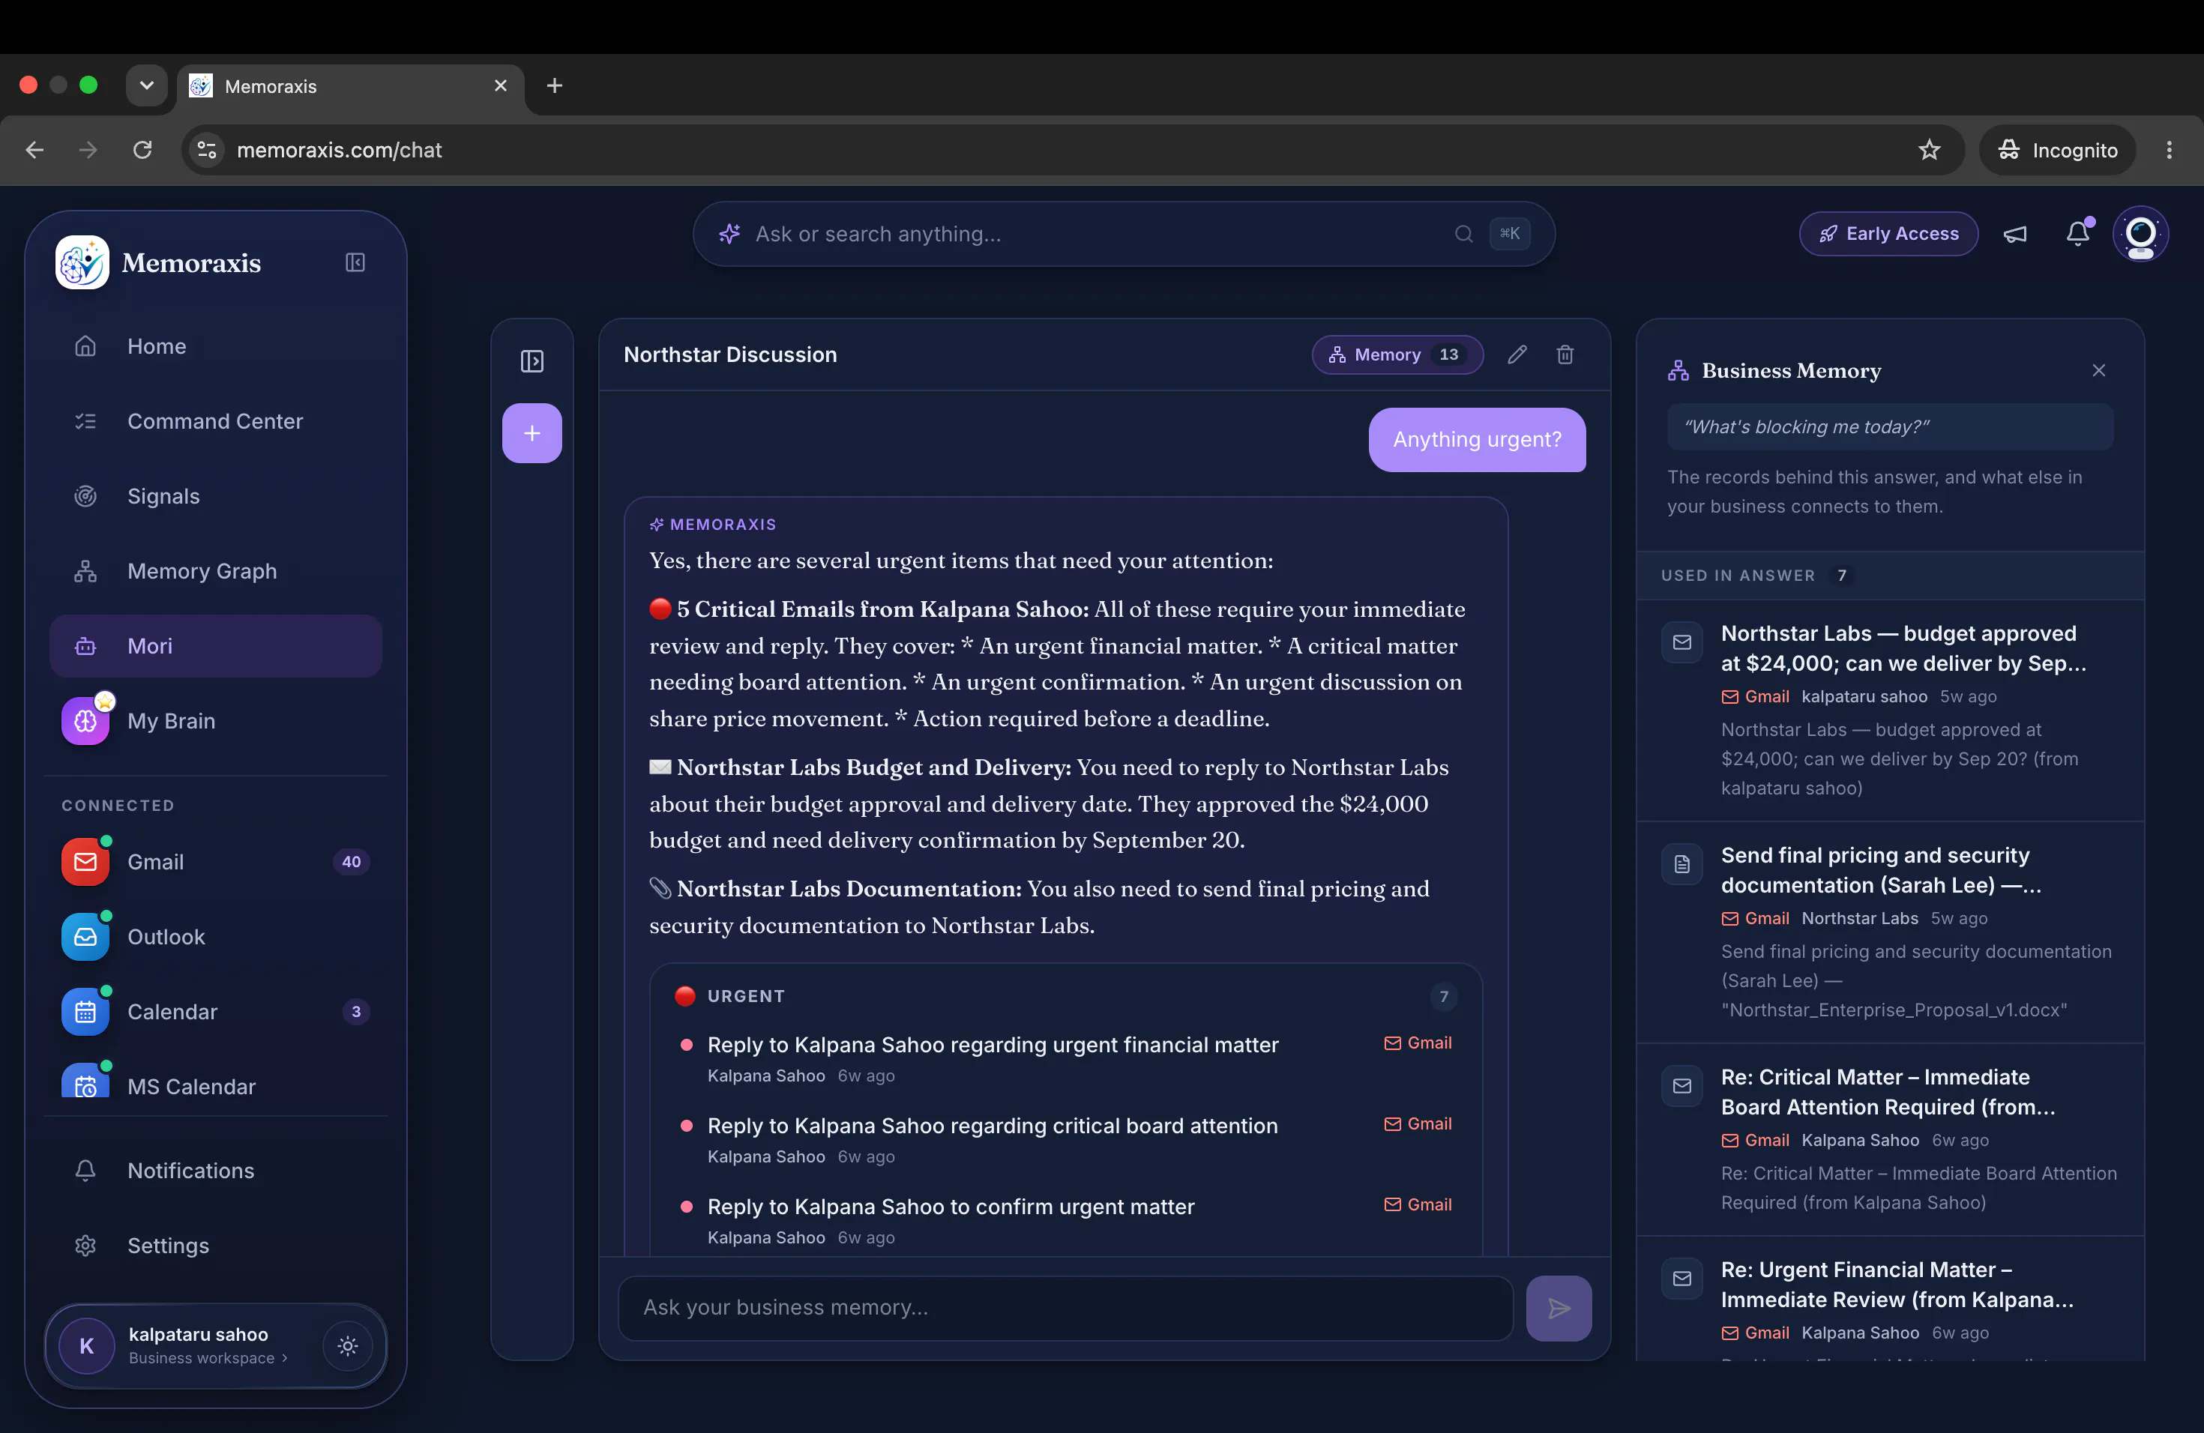Expand the Business workspace switcher

coord(208,1358)
